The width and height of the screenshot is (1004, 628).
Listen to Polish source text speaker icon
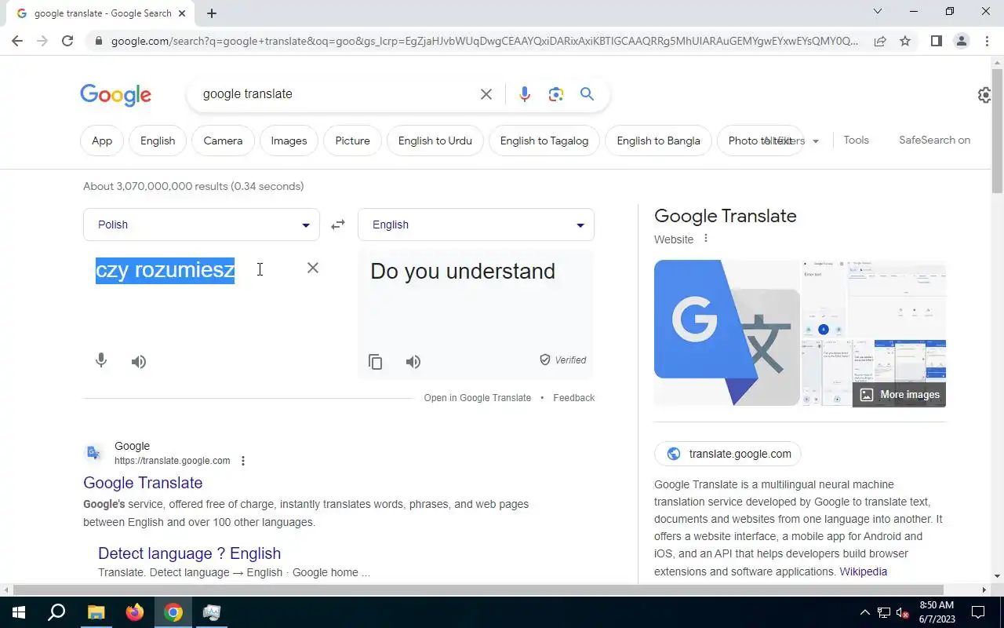tap(139, 362)
